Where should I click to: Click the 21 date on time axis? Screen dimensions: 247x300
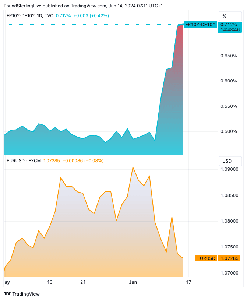click(x=83, y=282)
